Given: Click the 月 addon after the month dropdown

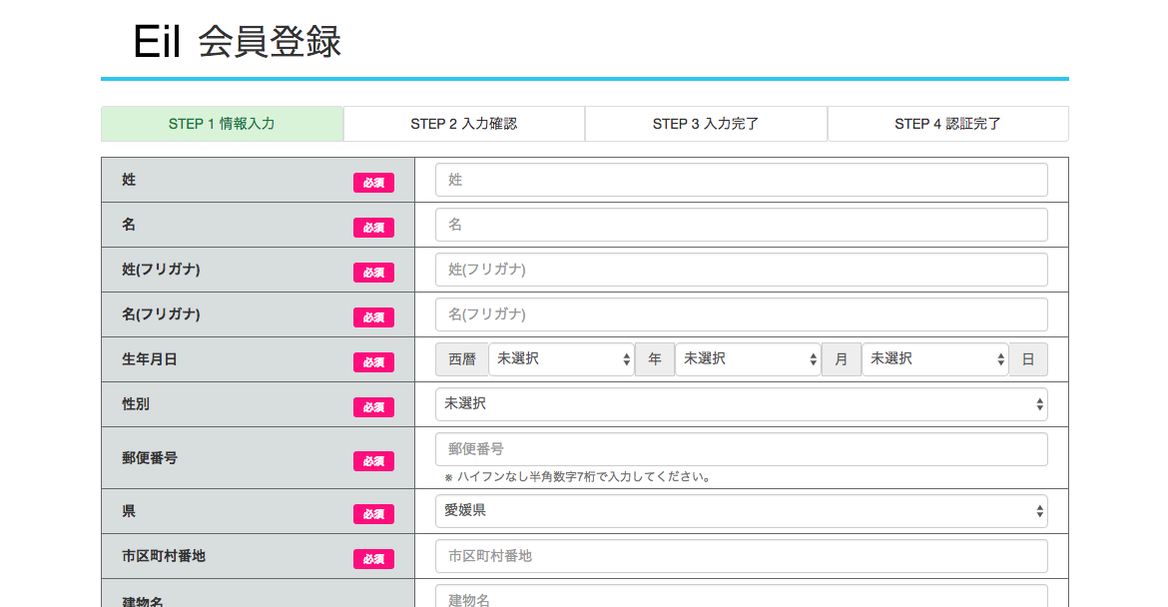Looking at the screenshot, I should pyautogui.click(x=842, y=359).
